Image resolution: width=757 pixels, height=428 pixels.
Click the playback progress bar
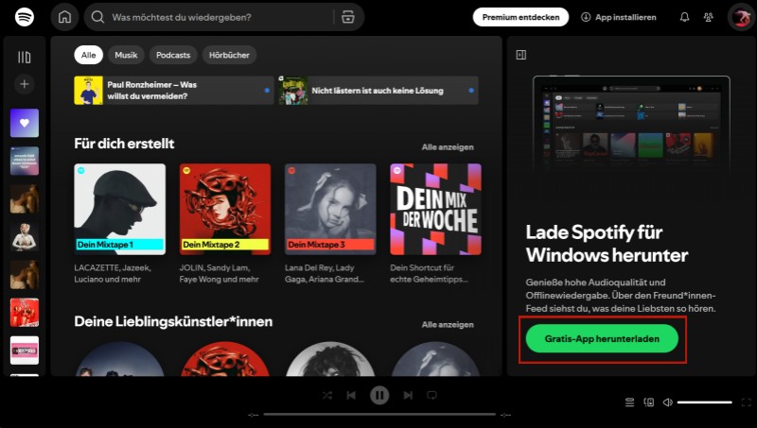point(379,414)
